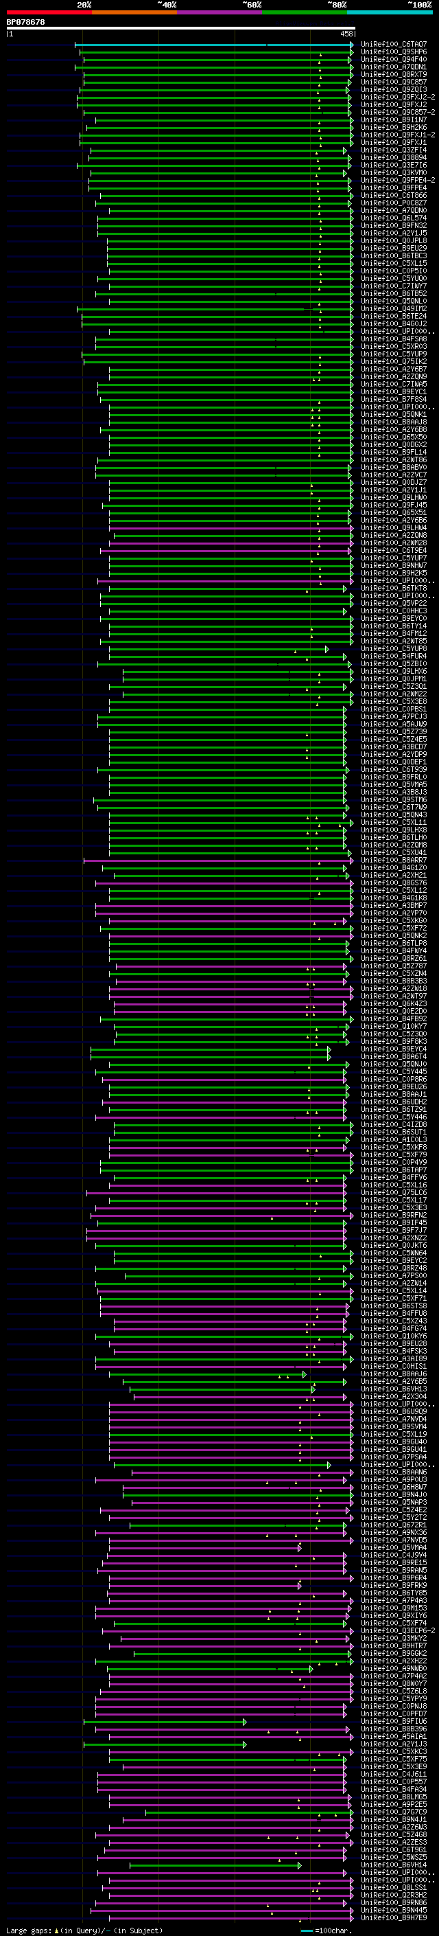Select hit UniRef100_C5WSZ5
Viewport: 439px width, 1936px height.
coord(393,1857)
